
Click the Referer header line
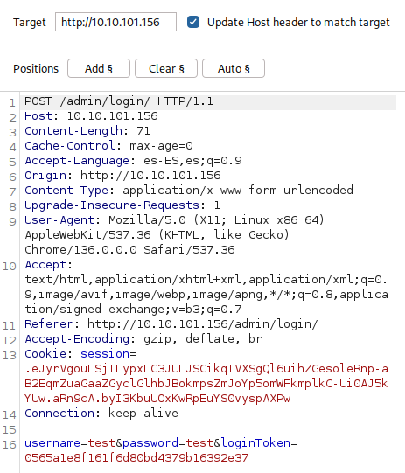tap(171, 324)
